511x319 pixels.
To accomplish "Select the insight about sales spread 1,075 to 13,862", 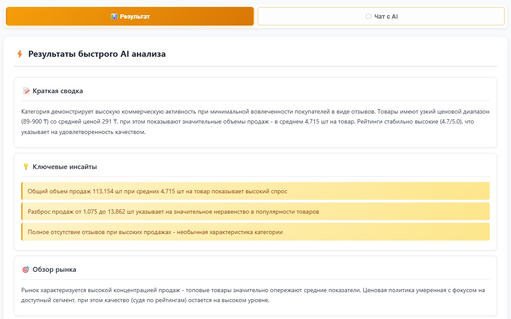I will [x=173, y=212].
